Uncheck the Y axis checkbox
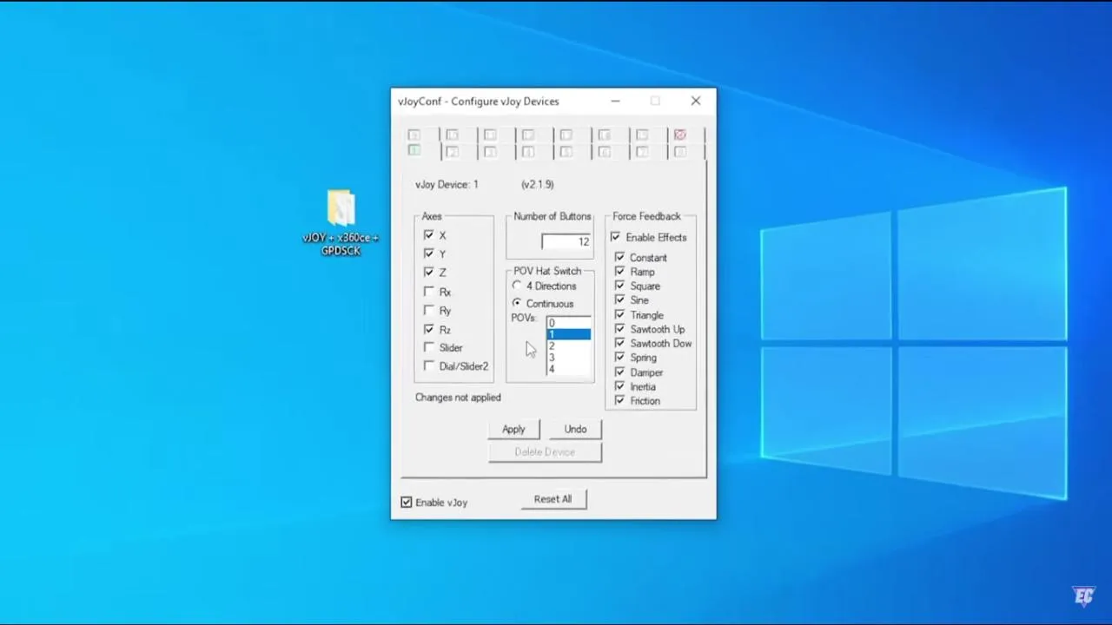The width and height of the screenshot is (1112, 625). (428, 253)
